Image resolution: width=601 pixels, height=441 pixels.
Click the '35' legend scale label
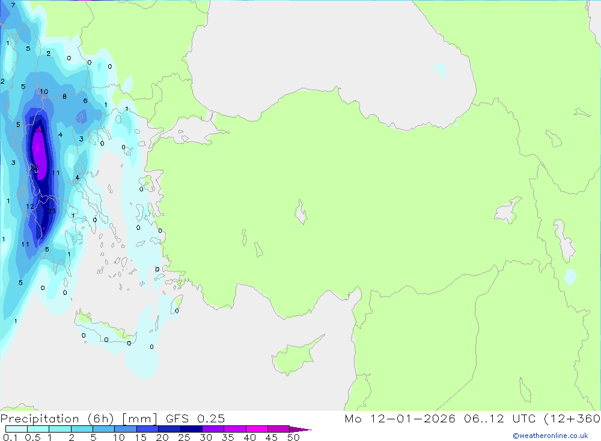tap(228, 437)
